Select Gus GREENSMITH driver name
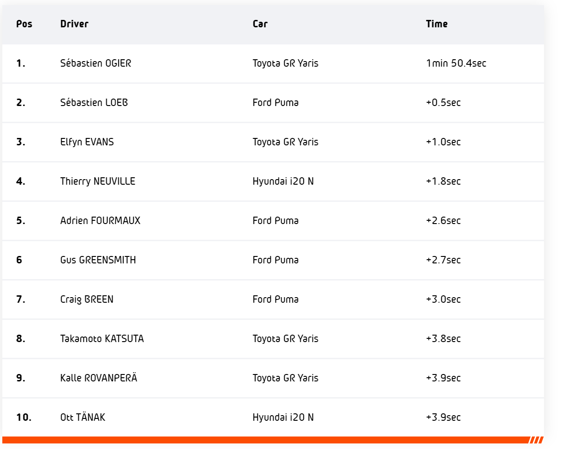The image size is (563, 449). point(98,260)
